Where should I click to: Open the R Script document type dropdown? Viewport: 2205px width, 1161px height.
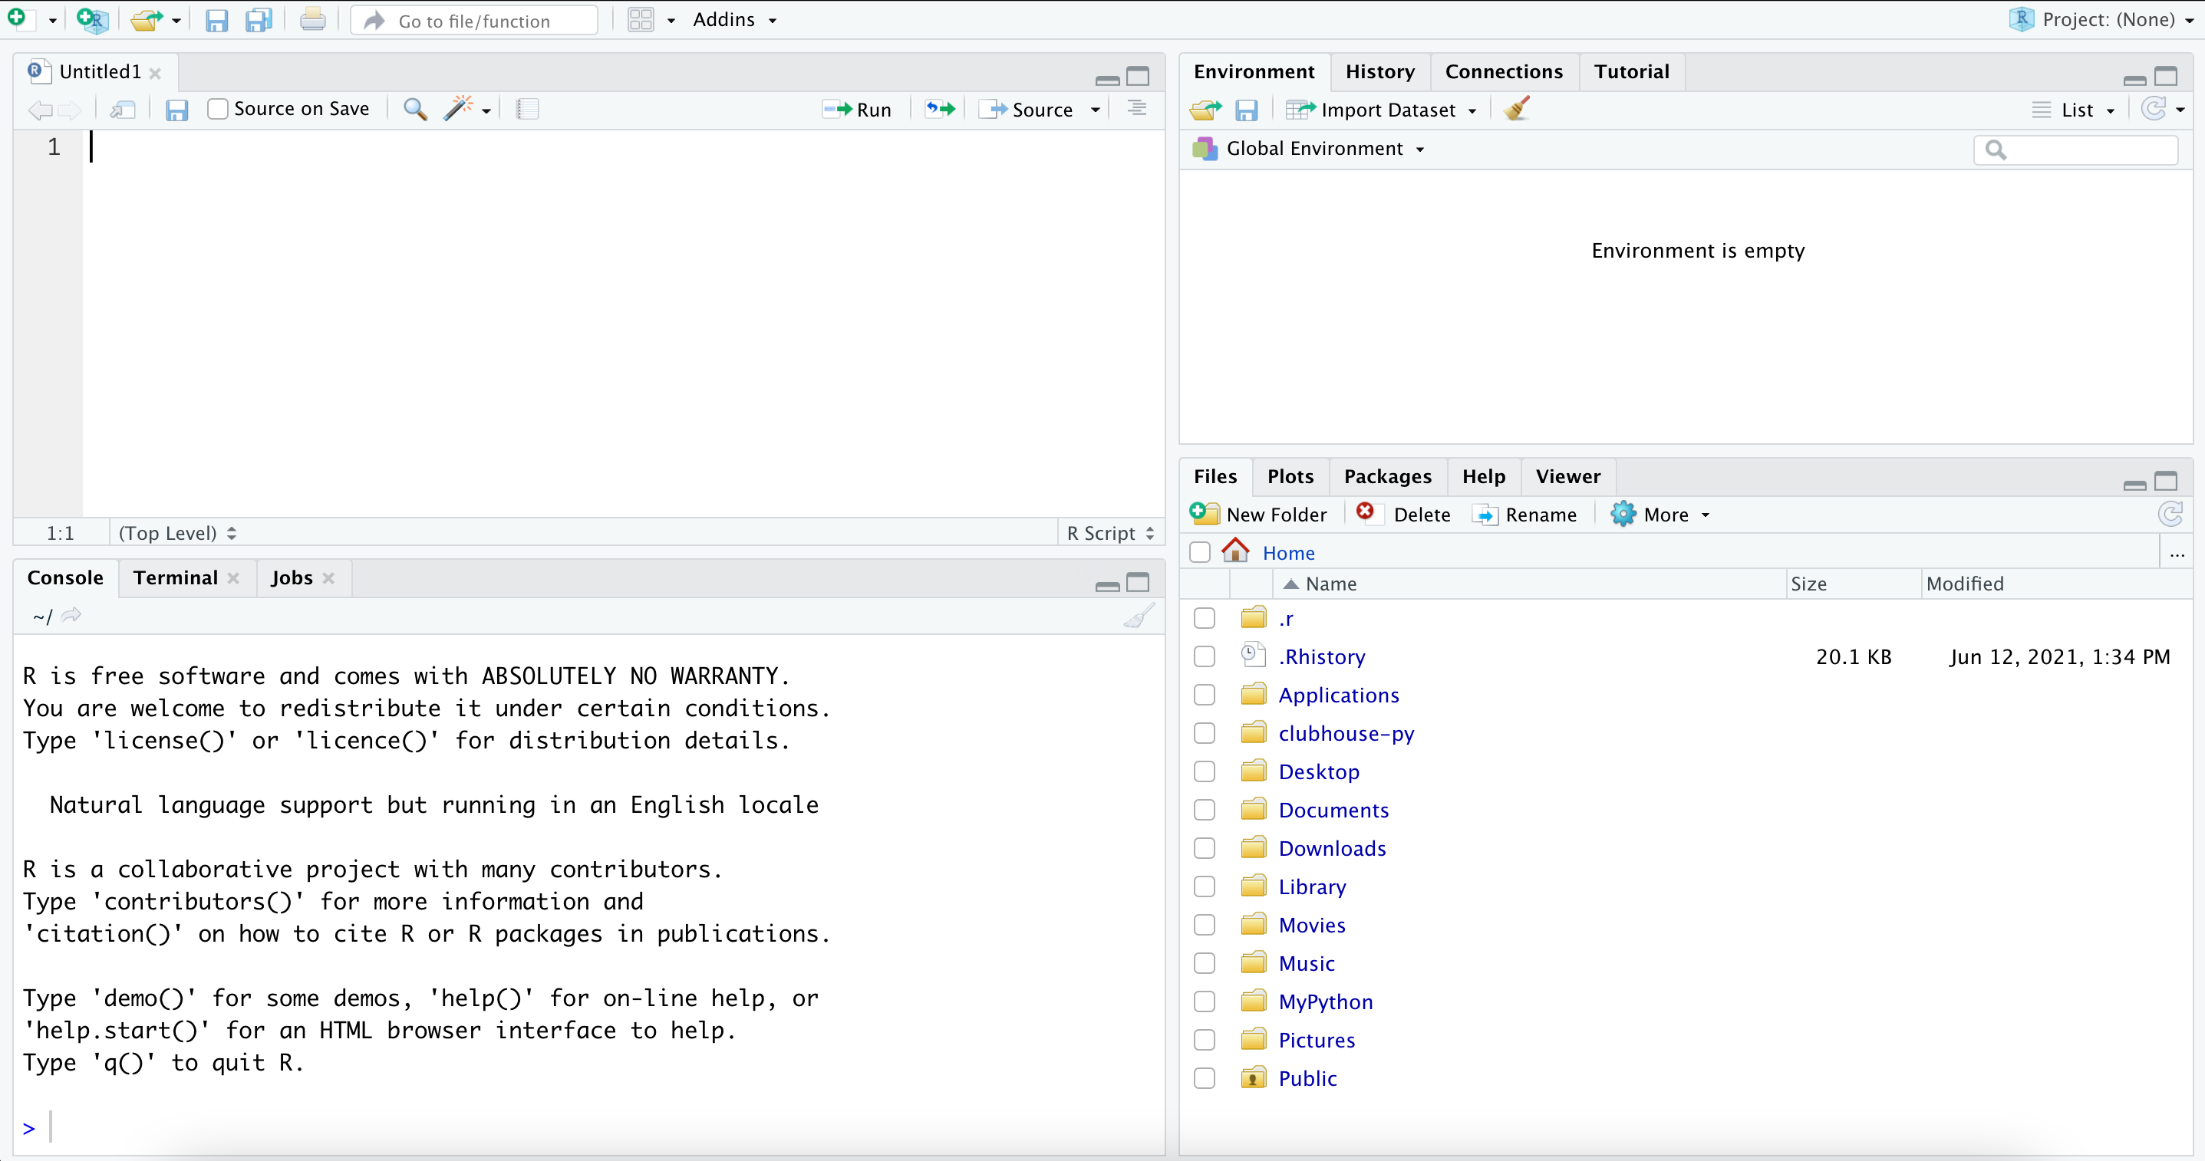point(1109,532)
